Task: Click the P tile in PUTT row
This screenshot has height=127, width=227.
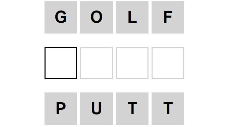Action: tap(61, 109)
